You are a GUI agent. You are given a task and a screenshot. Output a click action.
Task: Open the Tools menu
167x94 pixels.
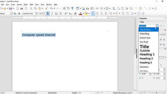[42, 4]
